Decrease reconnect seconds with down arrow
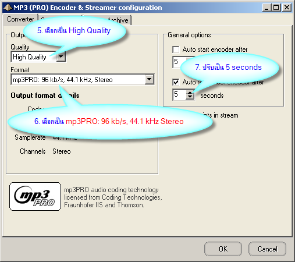 pyautogui.click(x=190, y=97)
